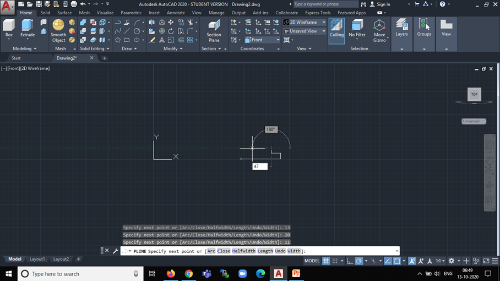
Task: Open the No Filter selection tool
Action: 357,29
